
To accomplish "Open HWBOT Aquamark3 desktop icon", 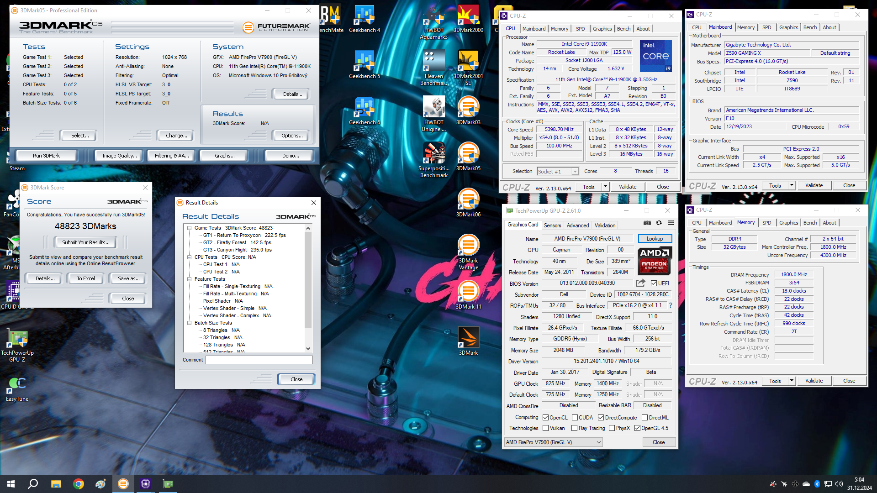I will (x=433, y=22).
